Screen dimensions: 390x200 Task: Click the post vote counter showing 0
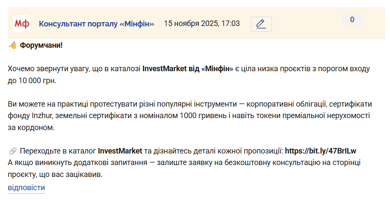[x=352, y=20]
